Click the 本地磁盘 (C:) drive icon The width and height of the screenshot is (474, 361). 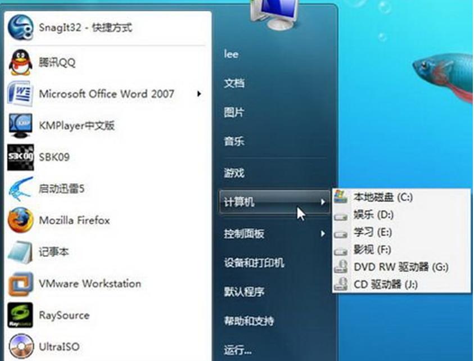[x=341, y=197]
